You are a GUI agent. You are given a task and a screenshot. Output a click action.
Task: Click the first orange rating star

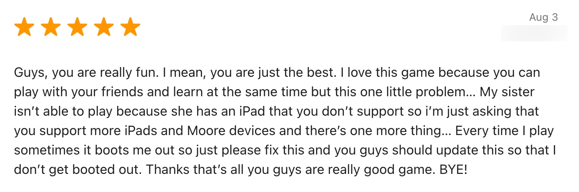(x=24, y=28)
